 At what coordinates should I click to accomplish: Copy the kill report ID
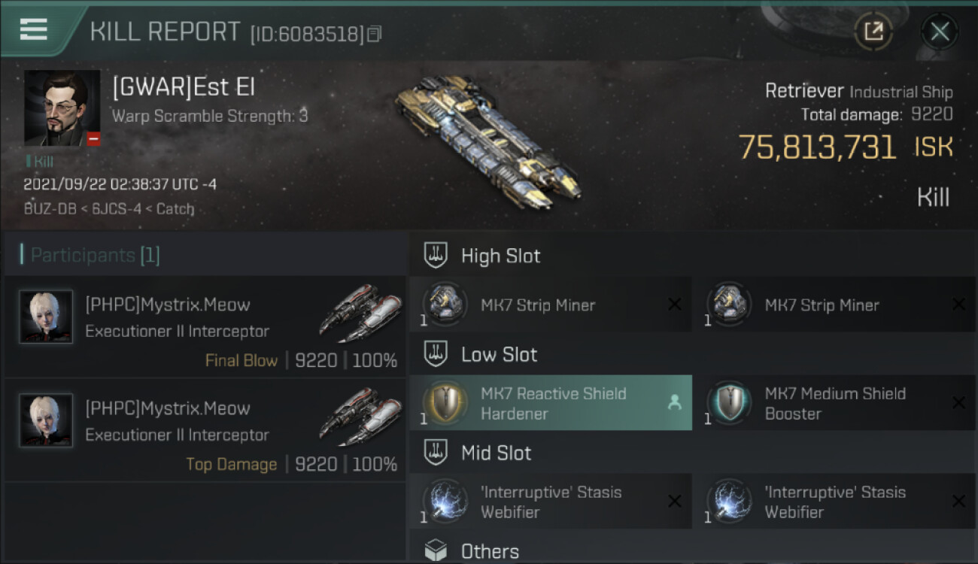pos(375,34)
